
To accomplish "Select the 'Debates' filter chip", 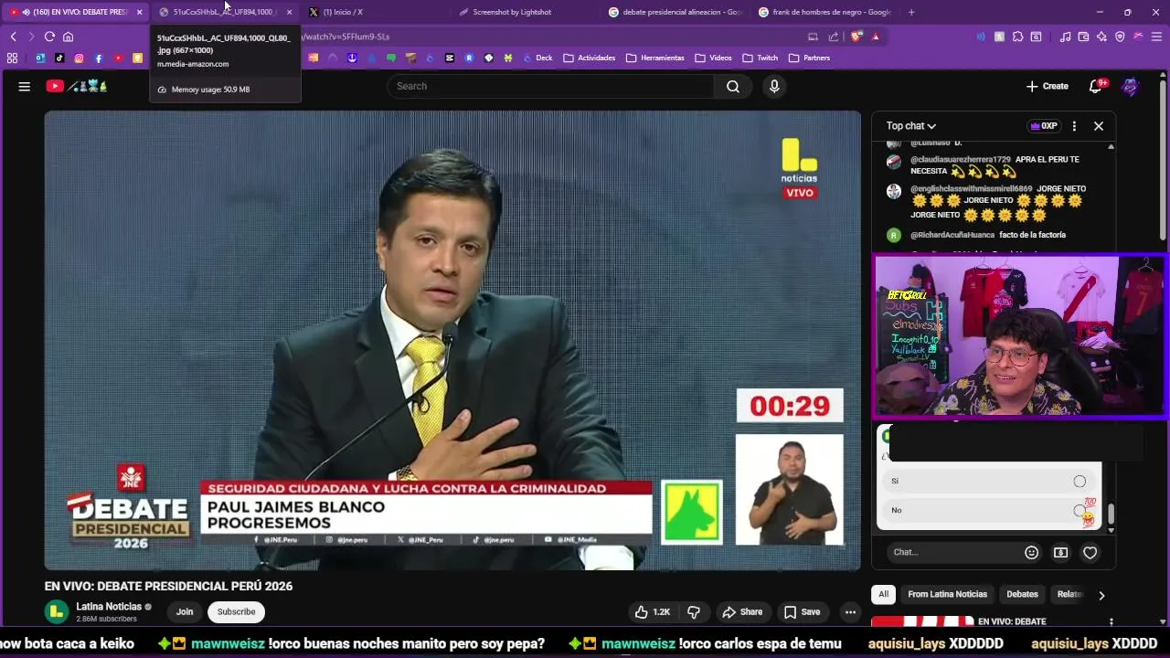I will (1022, 594).
